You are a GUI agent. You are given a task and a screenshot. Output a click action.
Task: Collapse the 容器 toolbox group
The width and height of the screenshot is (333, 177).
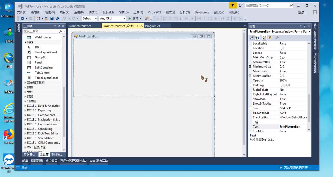point(25,42)
